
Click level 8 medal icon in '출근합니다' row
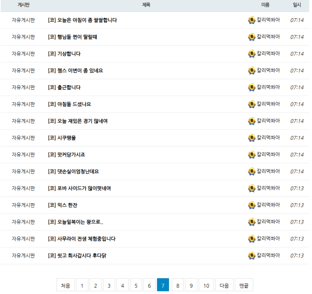[252, 87]
